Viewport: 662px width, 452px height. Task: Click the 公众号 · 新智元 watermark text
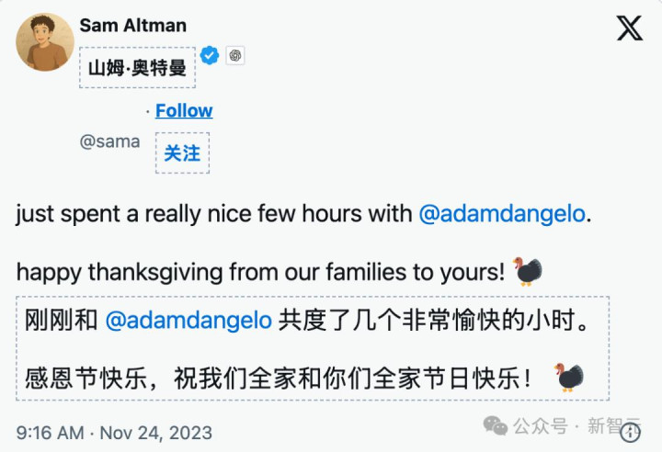[576, 425]
